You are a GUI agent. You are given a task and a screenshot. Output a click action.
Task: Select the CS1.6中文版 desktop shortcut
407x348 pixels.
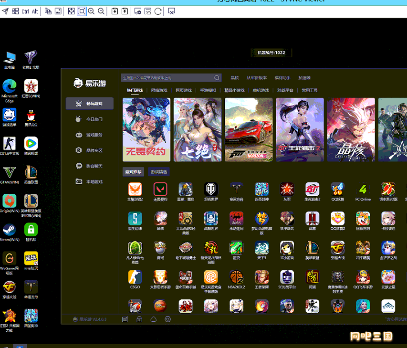pos(10,146)
